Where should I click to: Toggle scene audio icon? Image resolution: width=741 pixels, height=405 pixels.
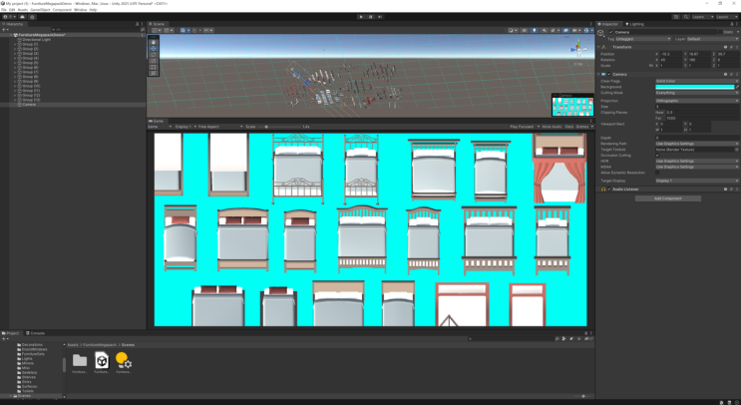545,30
